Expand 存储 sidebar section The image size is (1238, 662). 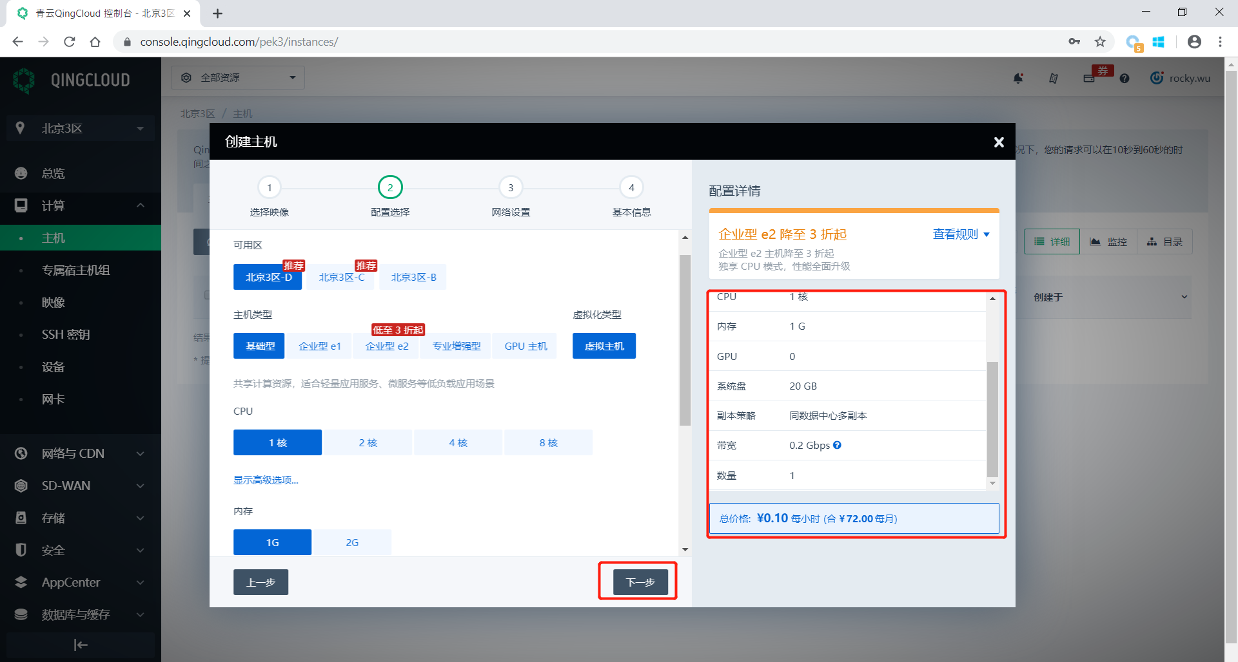81,518
